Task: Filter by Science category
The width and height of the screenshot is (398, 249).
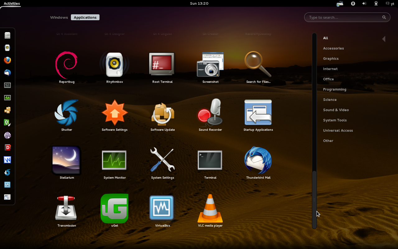Action: pos(330,100)
